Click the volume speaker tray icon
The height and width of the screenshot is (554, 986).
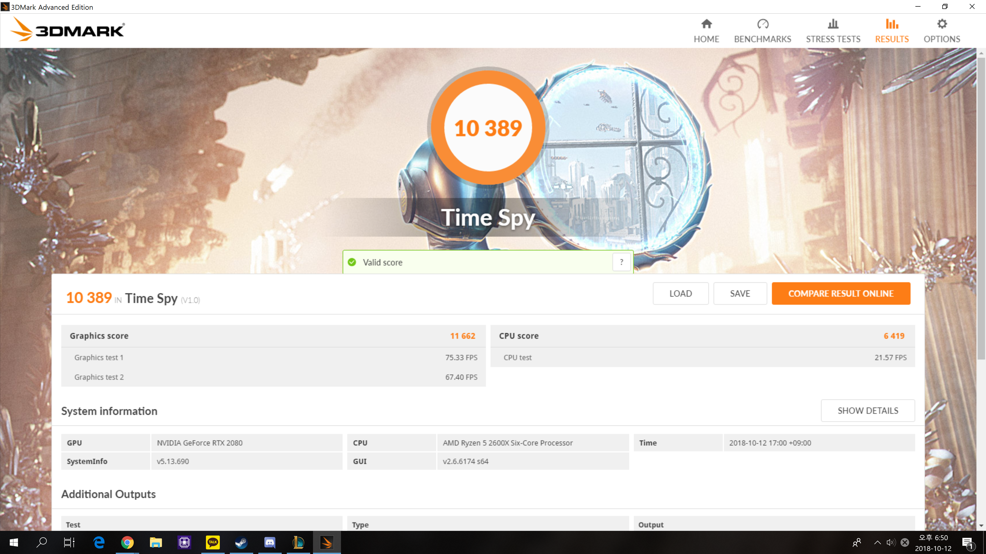coord(891,542)
